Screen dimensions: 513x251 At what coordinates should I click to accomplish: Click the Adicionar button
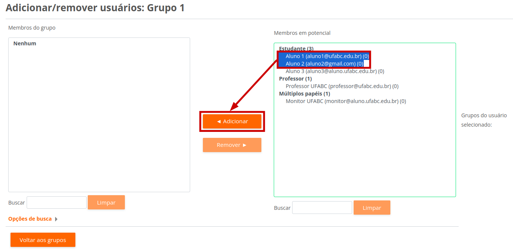coord(232,121)
